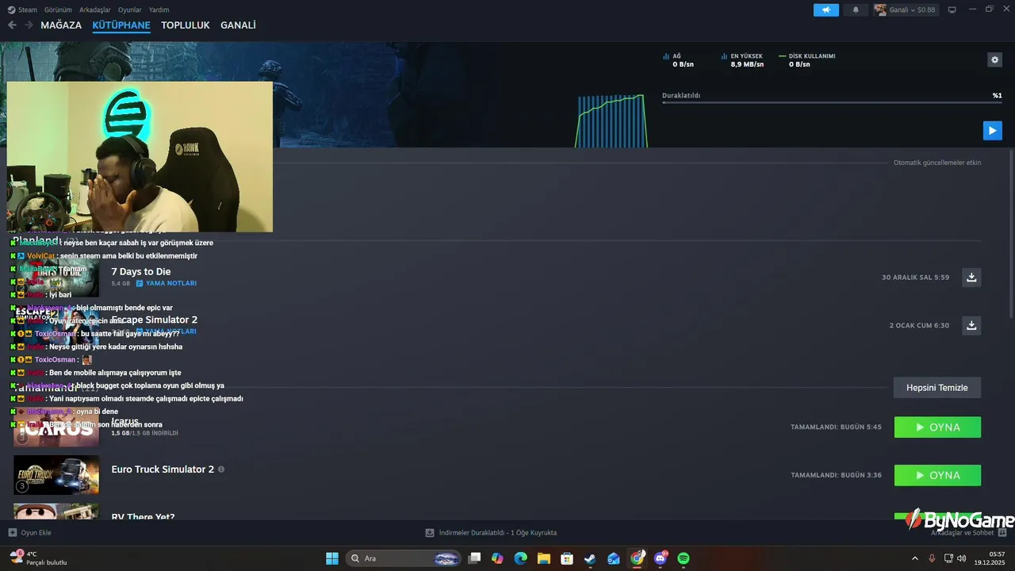
Task: Click the Escape Simulator 2 title
Action: 154,320
